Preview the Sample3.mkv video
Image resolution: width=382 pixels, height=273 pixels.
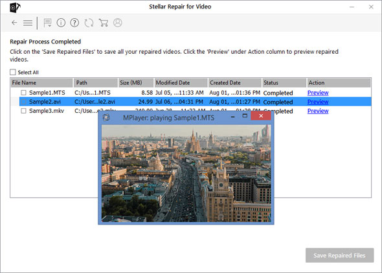click(x=318, y=111)
